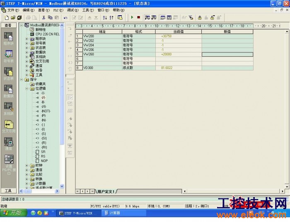This screenshot has height=222, width=290.
Task: Select the 用户定义1 chart tab
Action: [x=106, y=191]
